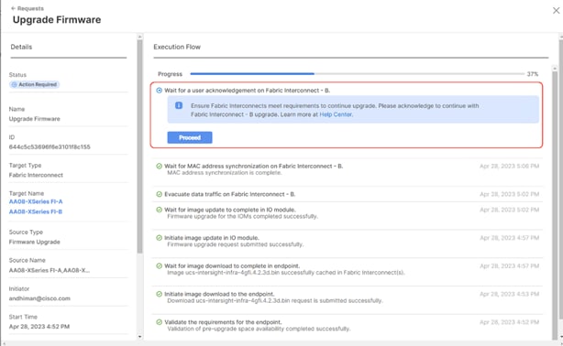
Task: Click 'Wait for image update to complete' step
Action: point(230,210)
